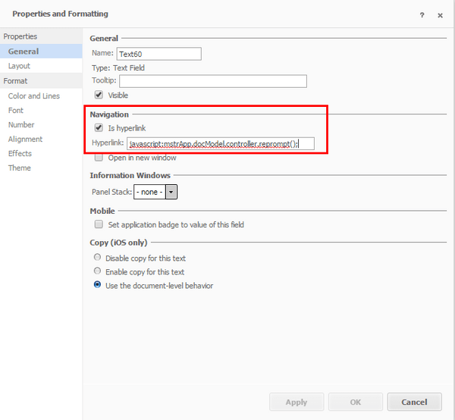Click the help question mark icon
455x420 pixels.
tap(422, 14)
